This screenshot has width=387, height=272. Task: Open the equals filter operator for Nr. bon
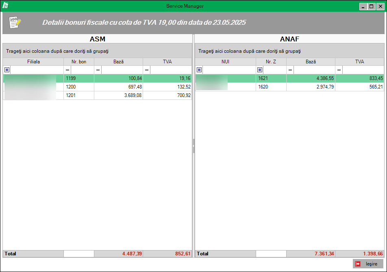[67, 70]
